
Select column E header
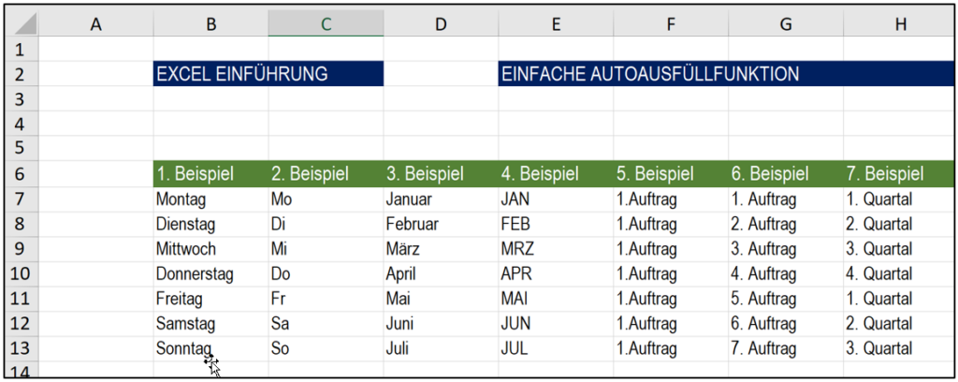pos(556,24)
